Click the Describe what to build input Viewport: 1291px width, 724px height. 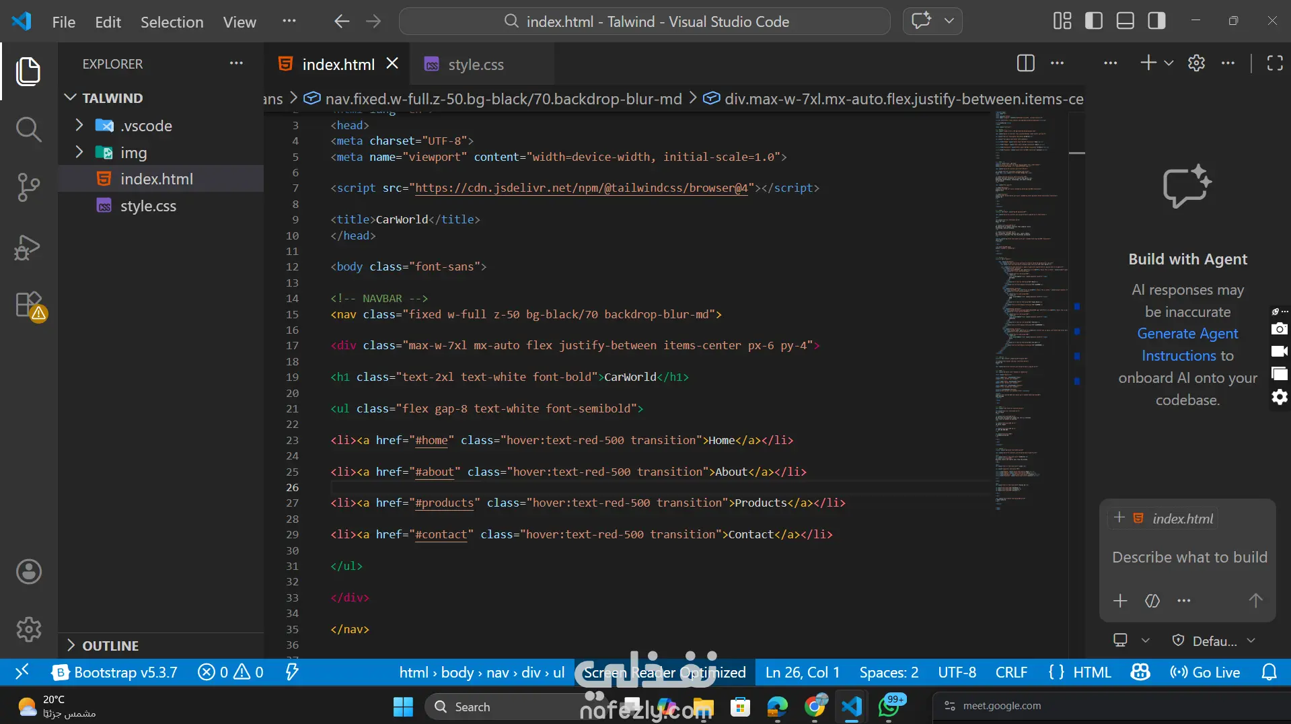[1189, 557]
